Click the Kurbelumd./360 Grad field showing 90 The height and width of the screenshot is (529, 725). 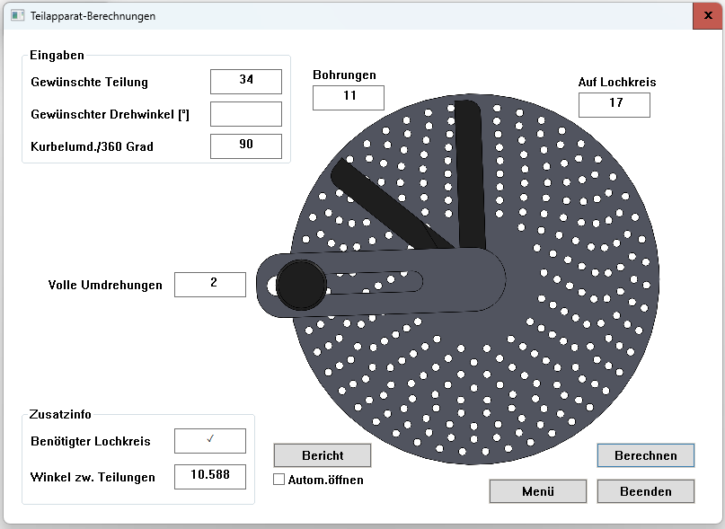pyautogui.click(x=245, y=145)
